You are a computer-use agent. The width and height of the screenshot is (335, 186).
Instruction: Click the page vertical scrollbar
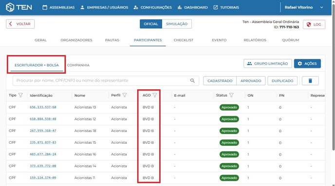[x=333, y=77]
